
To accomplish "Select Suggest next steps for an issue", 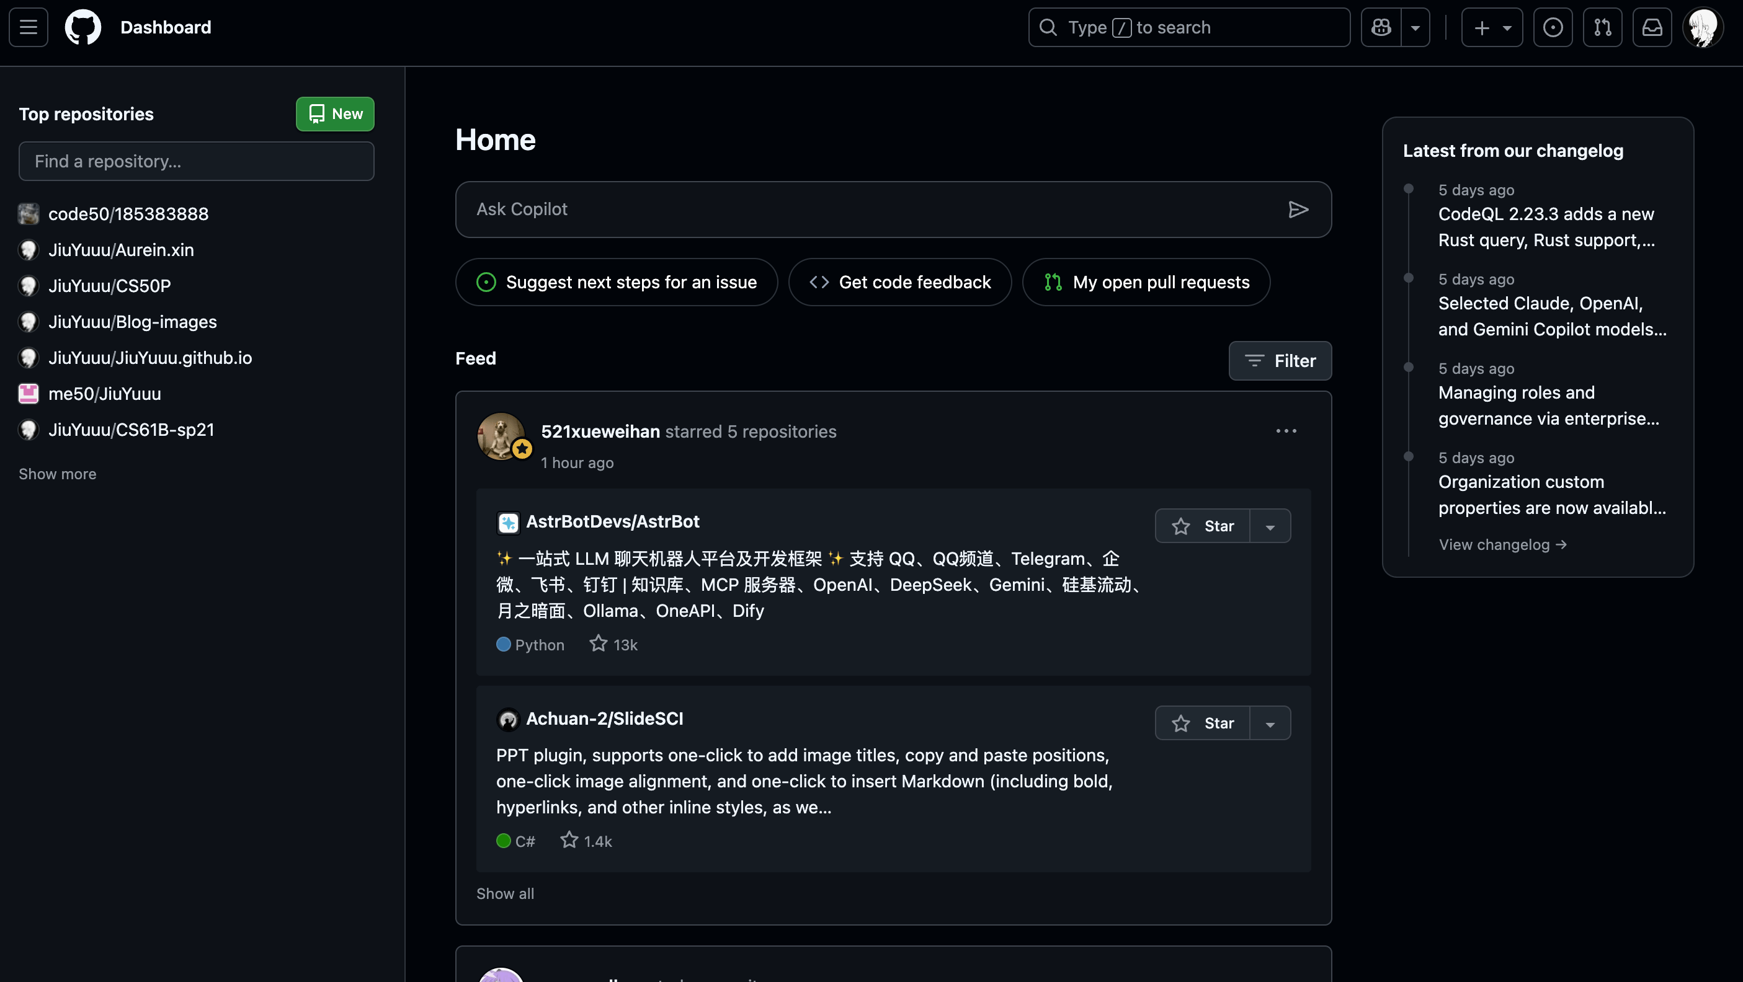I will tap(617, 282).
